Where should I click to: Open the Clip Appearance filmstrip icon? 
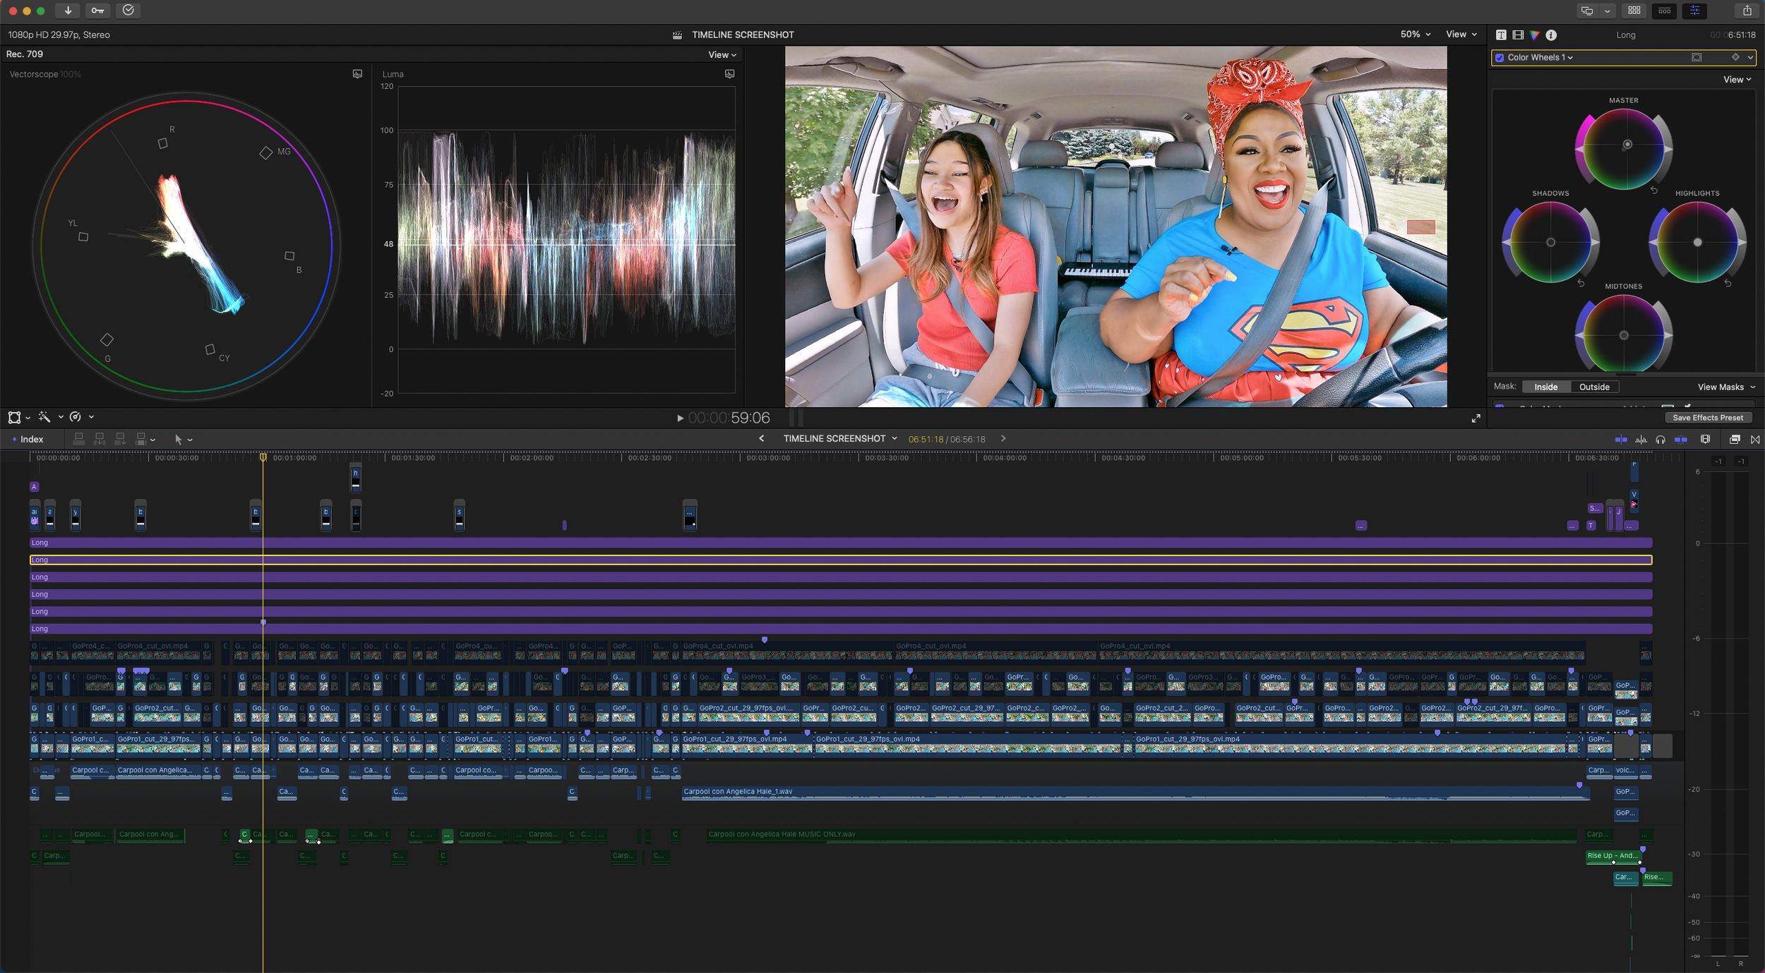pos(1705,439)
